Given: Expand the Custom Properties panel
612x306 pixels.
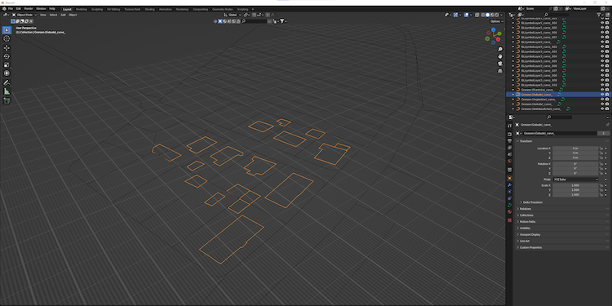Looking at the screenshot, I should pyautogui.click(x=531, y=247).
